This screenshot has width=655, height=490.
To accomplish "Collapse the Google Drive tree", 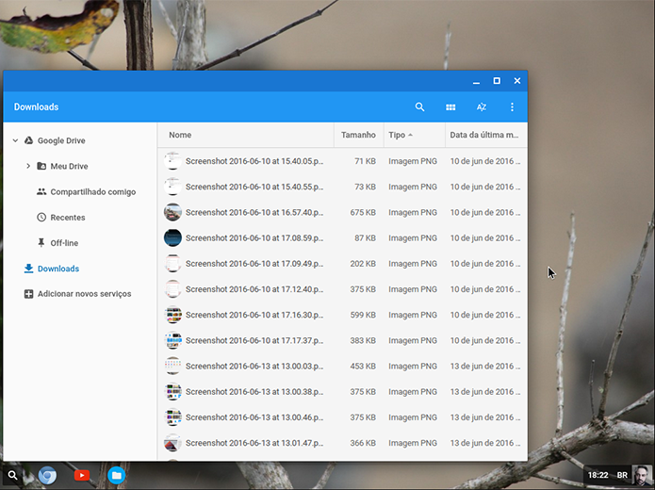I will 15,140.
